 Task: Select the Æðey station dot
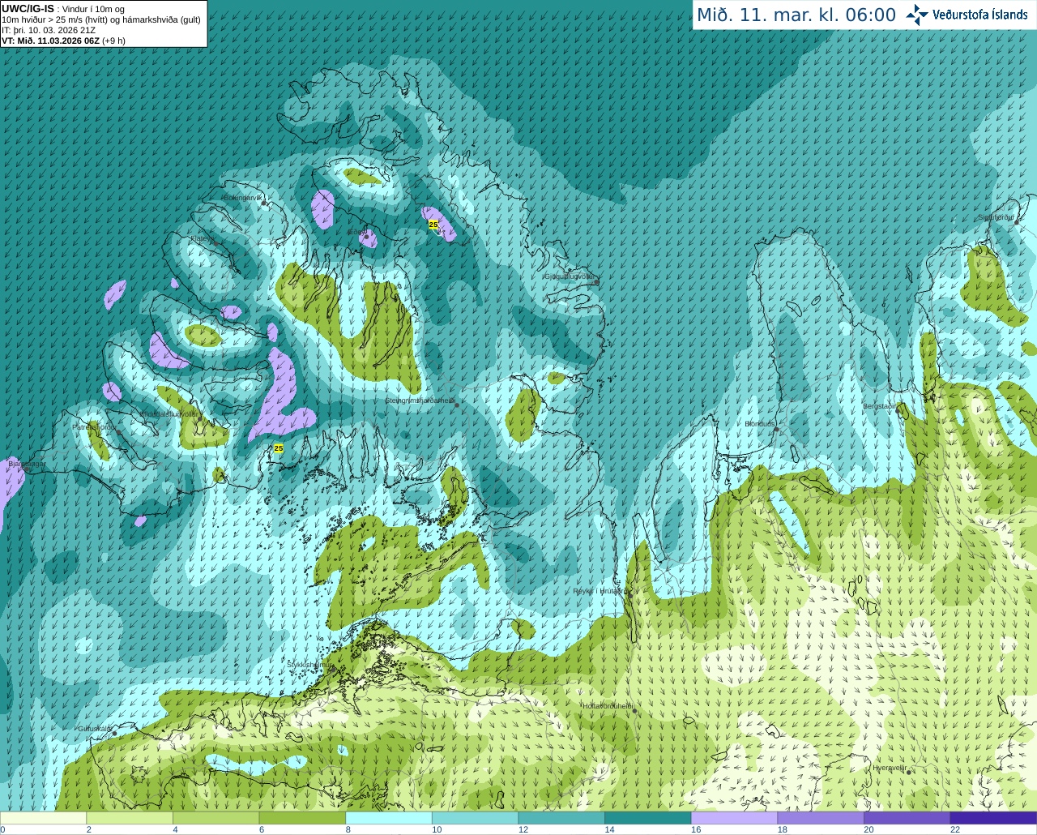pos(365,236)
